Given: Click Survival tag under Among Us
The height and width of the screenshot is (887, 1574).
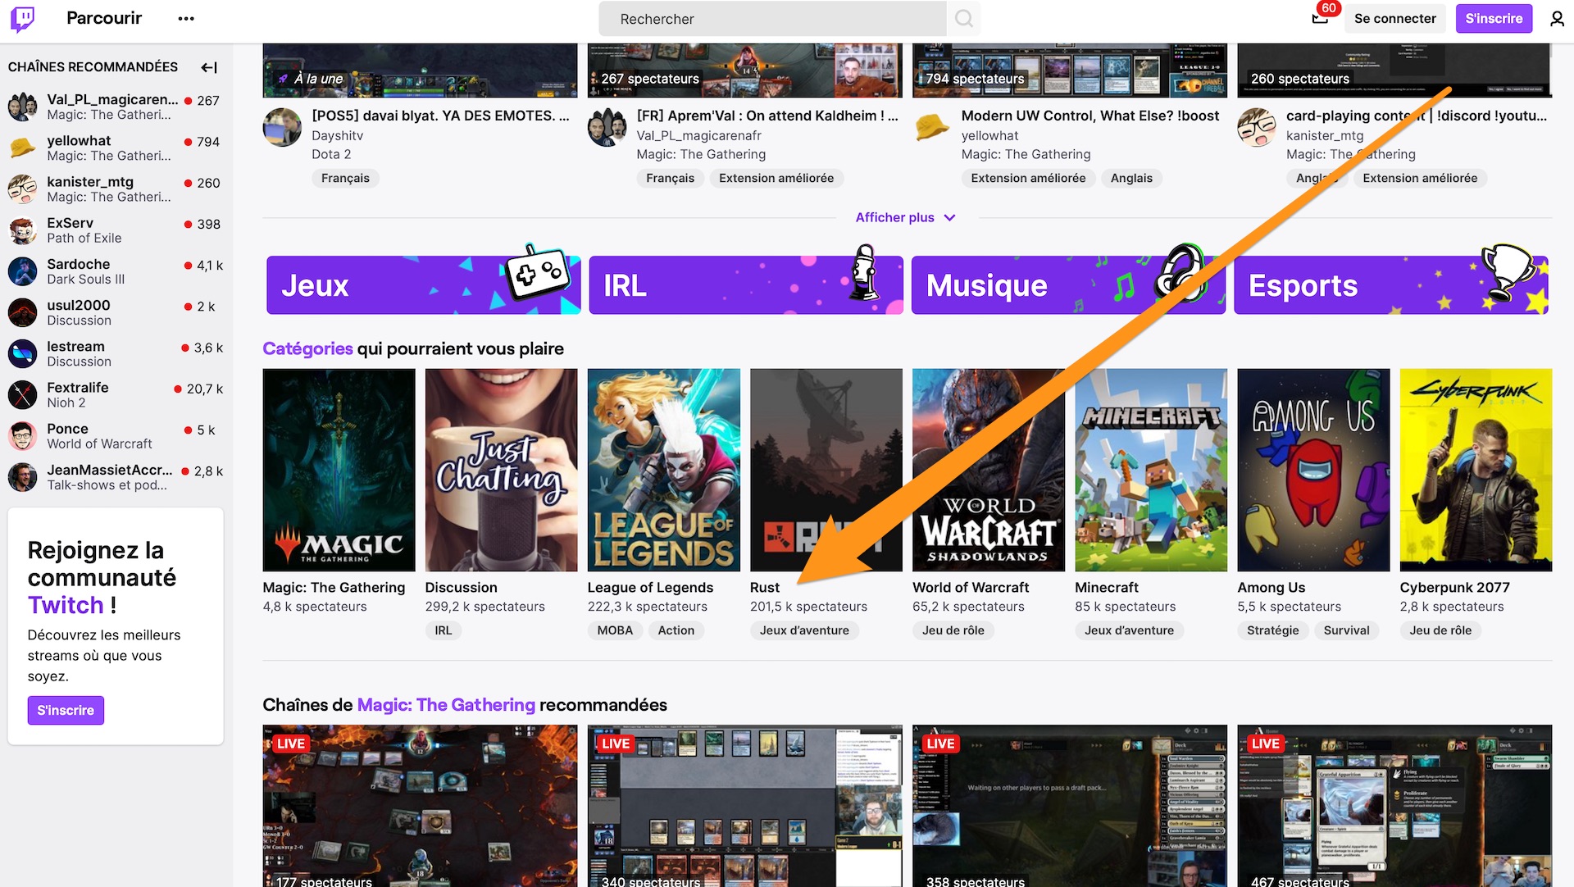Looking at the screenshot, I should tap(1346, 630).
